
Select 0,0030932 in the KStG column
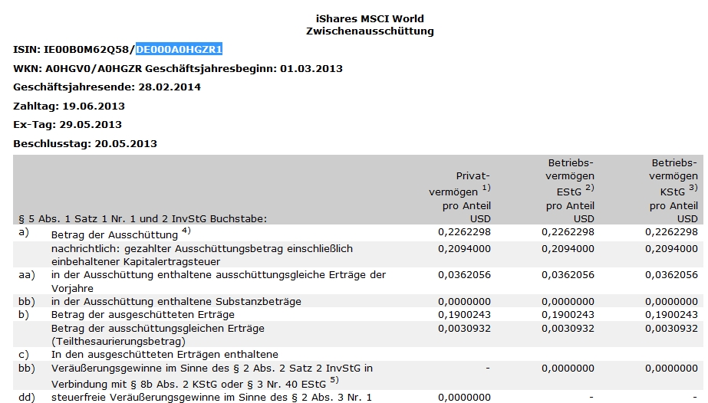click(x=671, y=329)
